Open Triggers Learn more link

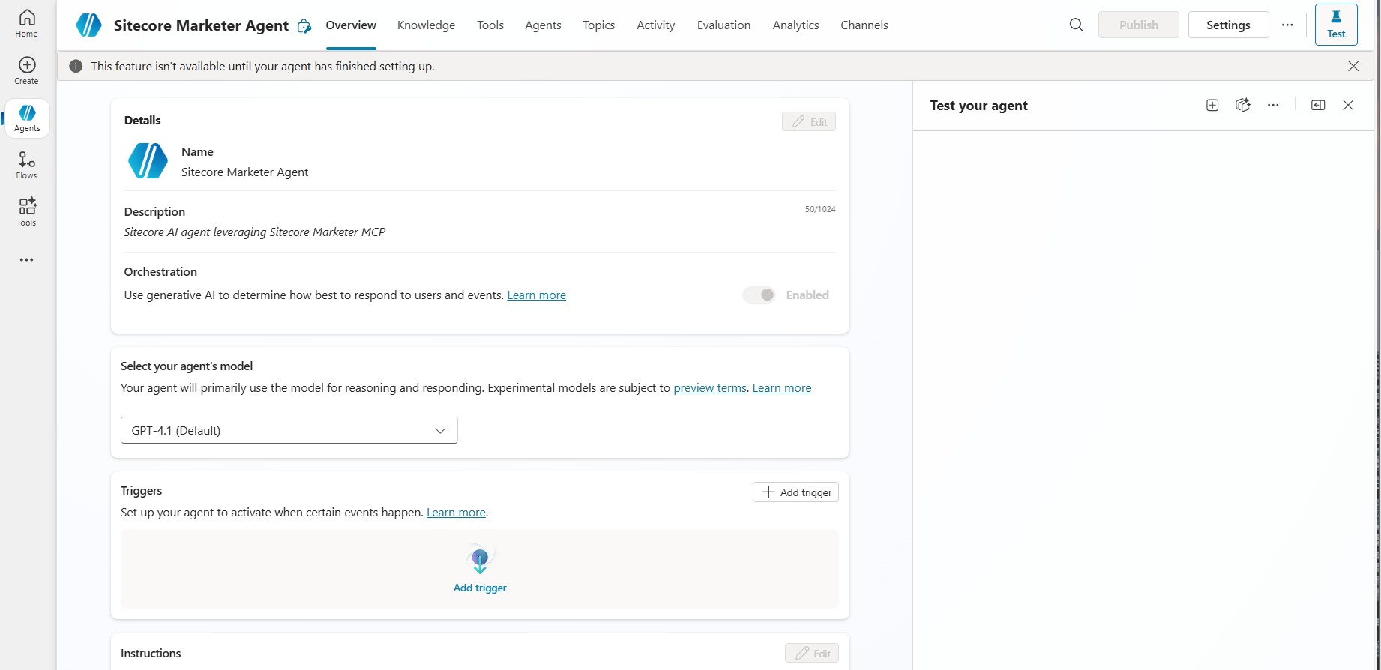[x=456, y=512]
